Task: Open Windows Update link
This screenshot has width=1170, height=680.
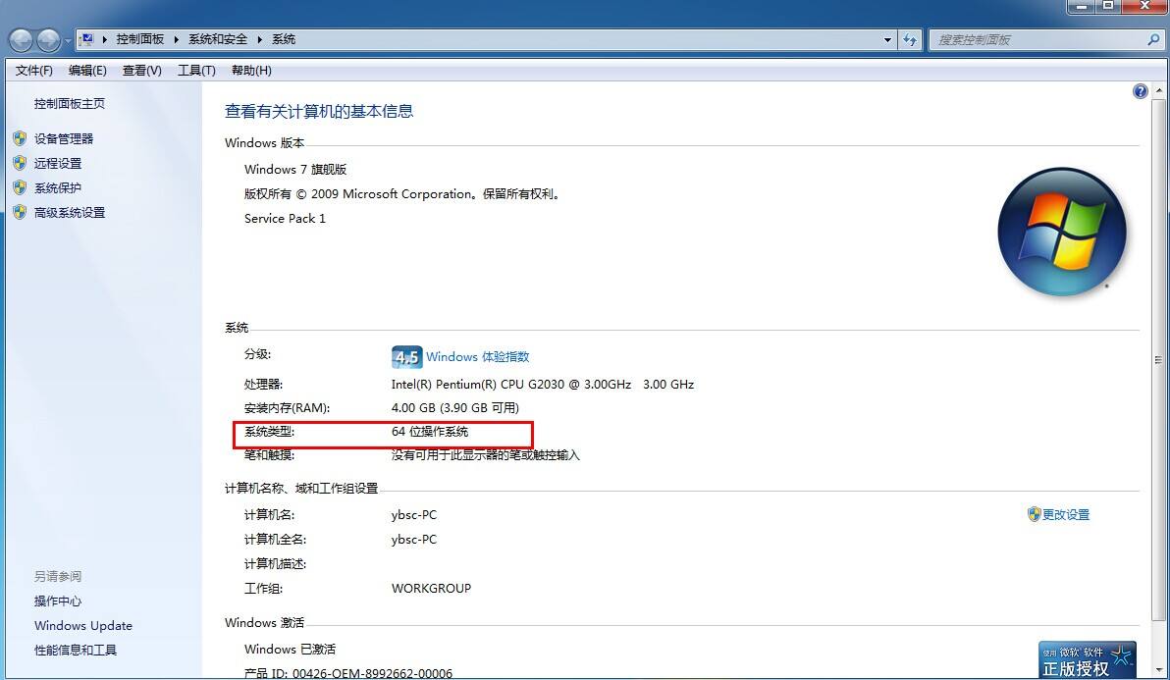Action: point(82,626)
